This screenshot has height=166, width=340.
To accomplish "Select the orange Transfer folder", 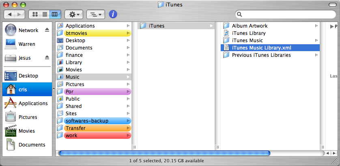I will click(x=93, y=128).
